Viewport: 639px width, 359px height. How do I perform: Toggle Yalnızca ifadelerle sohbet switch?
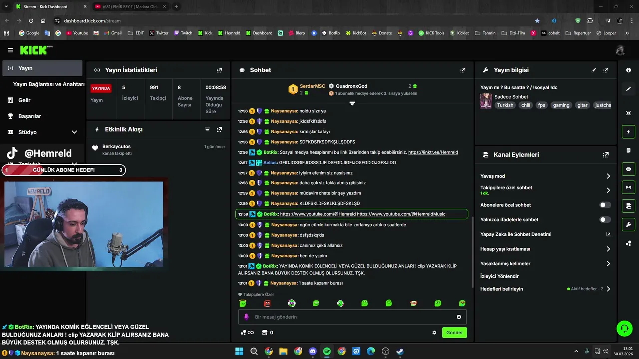coord(605,219)
